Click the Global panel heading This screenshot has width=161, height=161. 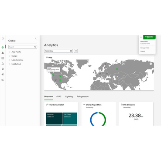coord(12,41)
